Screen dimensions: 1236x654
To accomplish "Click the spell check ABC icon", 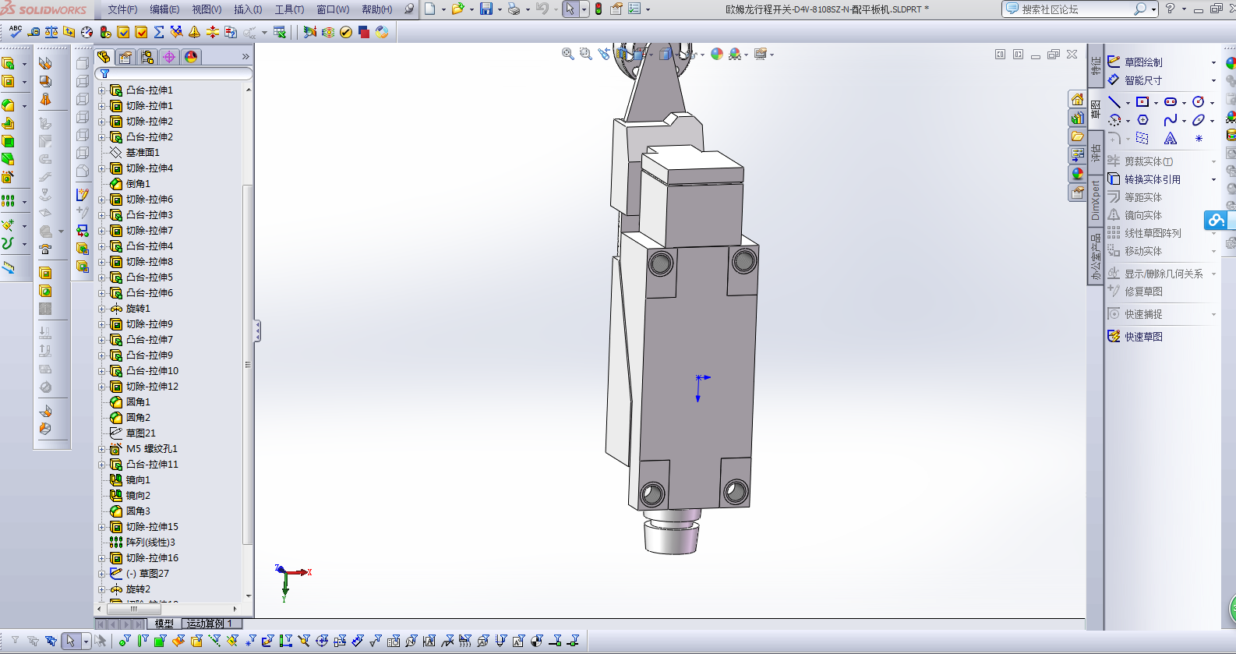I will (x=16, y=32).
